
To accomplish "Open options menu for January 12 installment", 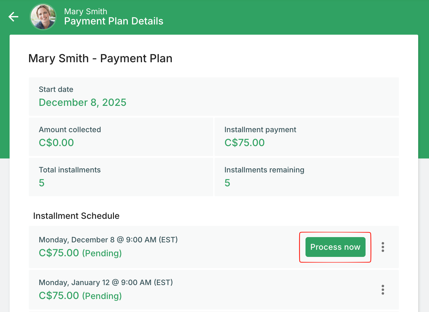I will point(383,290).
